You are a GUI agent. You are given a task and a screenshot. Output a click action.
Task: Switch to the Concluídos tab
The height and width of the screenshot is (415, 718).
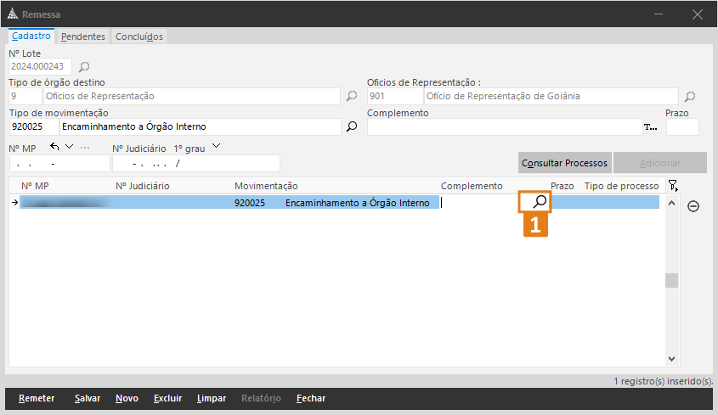[x=139, y=36]
